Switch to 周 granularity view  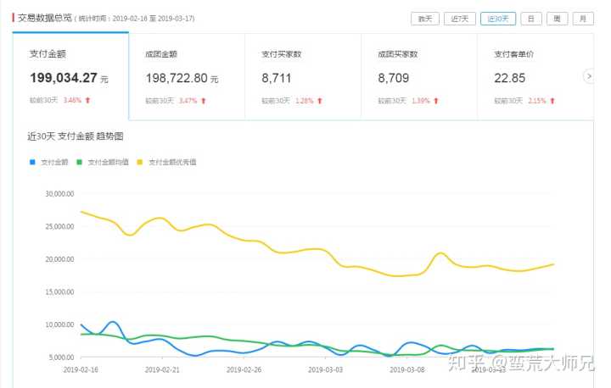557,18
